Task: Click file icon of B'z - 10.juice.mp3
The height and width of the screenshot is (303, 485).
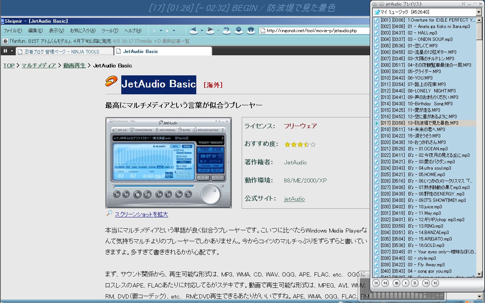Action: pos(377,207)
